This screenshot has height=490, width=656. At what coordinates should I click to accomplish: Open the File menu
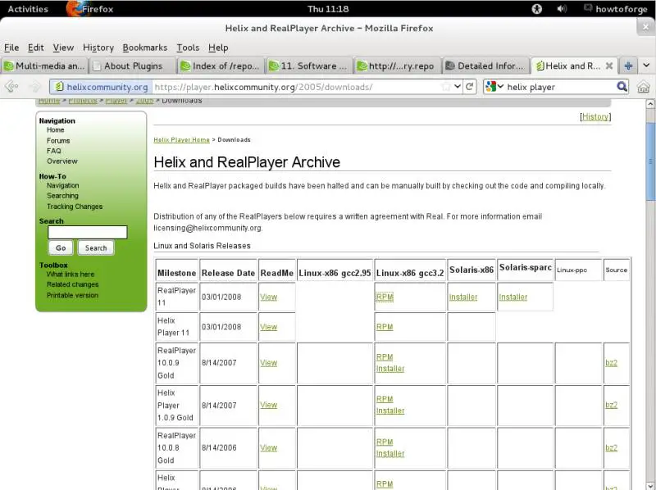11,48
